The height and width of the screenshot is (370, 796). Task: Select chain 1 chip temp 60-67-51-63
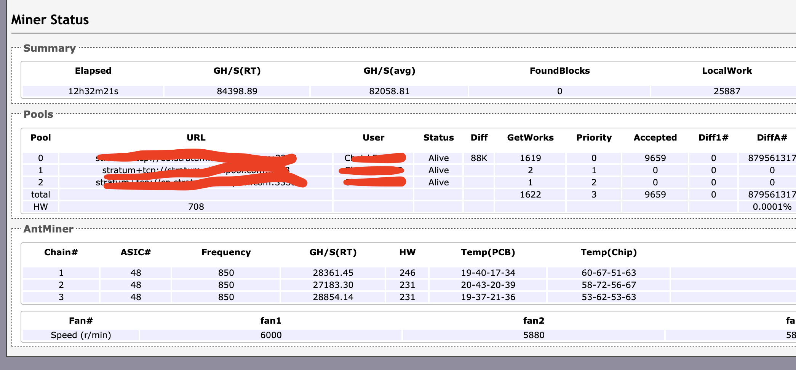coord(609,273)
